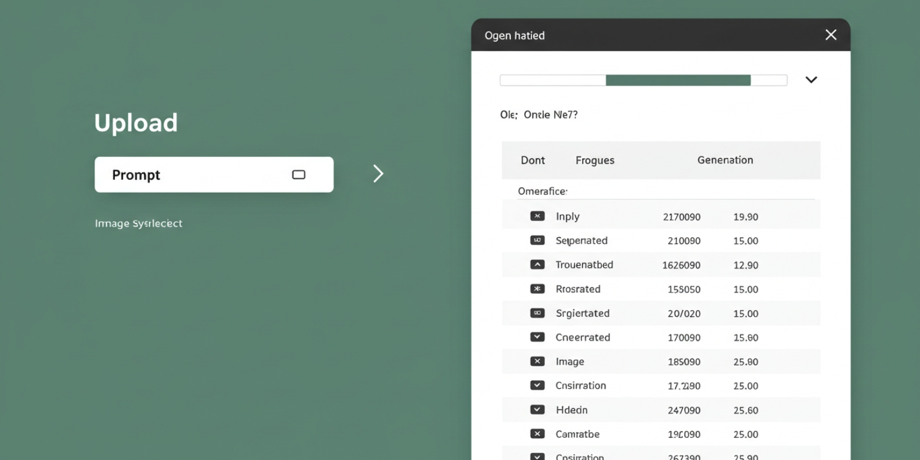Click the Ole; Ontle Ne7? label
Image resolution: width=920 pixels, height=460 pixels.
click(x=539, y=114)
